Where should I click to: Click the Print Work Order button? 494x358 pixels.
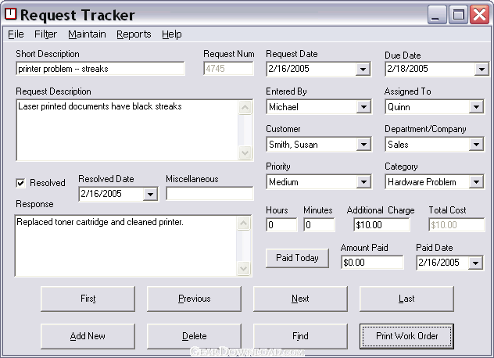406,336
